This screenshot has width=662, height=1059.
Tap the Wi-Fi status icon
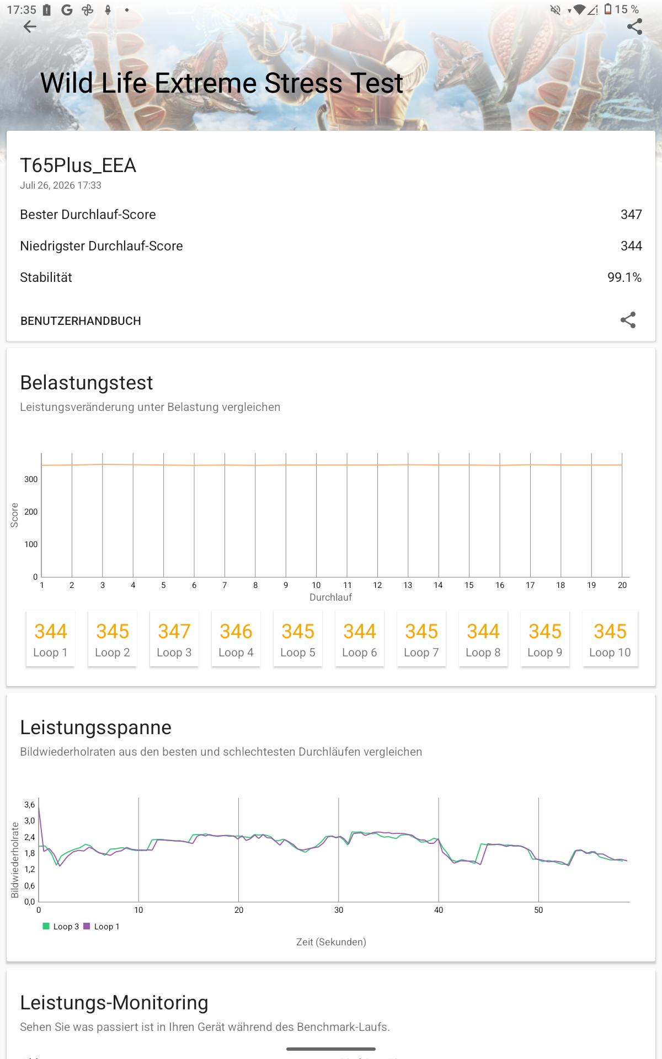(579, 9)
